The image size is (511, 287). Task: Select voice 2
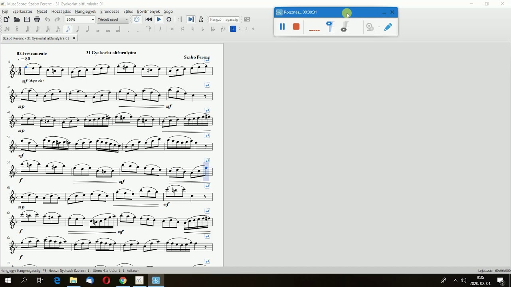tap(240, 29)
